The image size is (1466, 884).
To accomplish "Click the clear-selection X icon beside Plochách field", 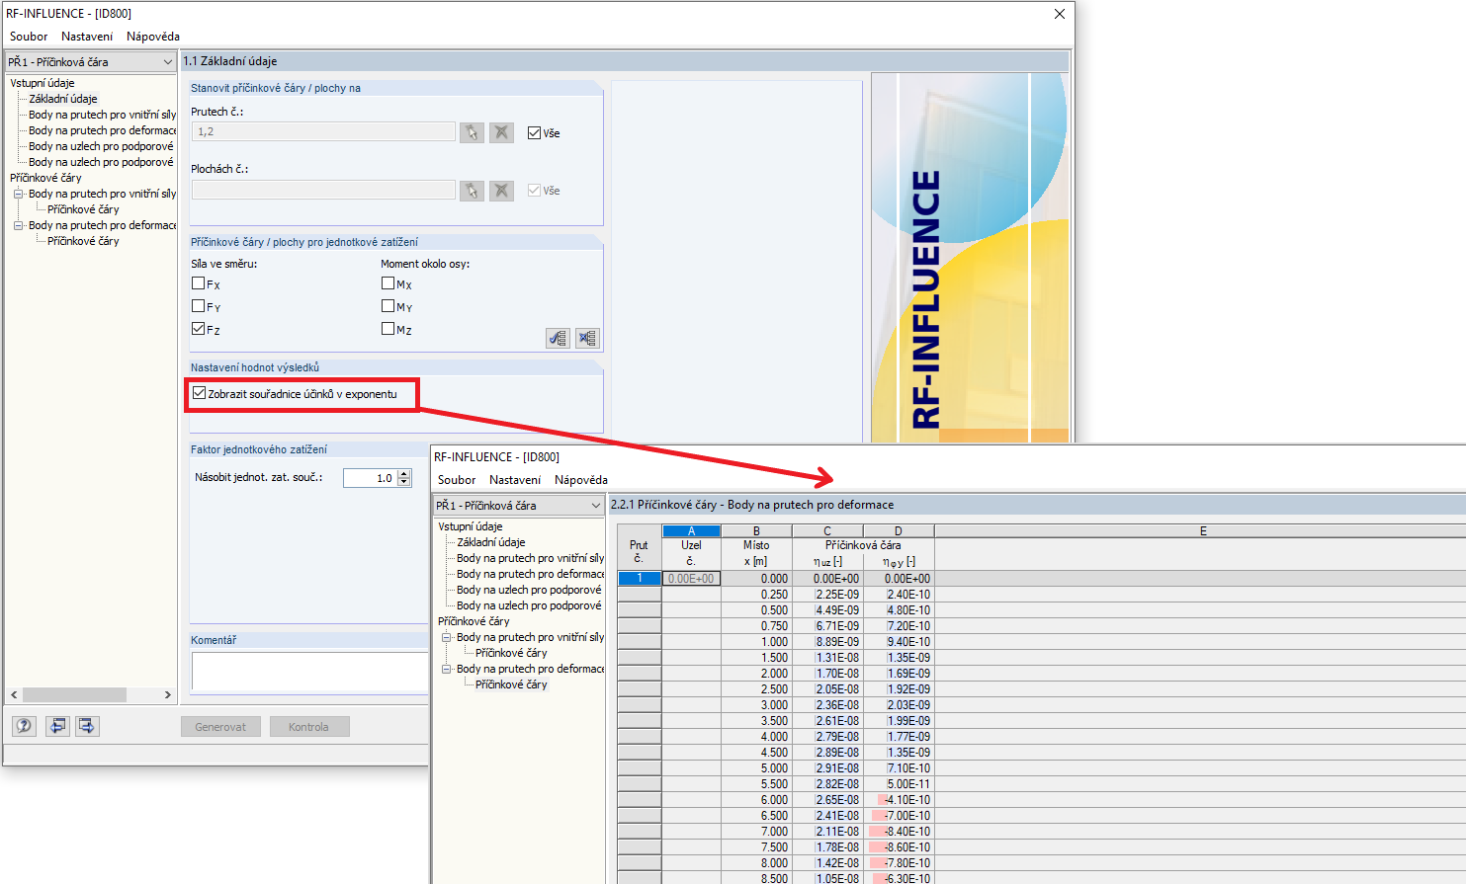I will 502,190.
